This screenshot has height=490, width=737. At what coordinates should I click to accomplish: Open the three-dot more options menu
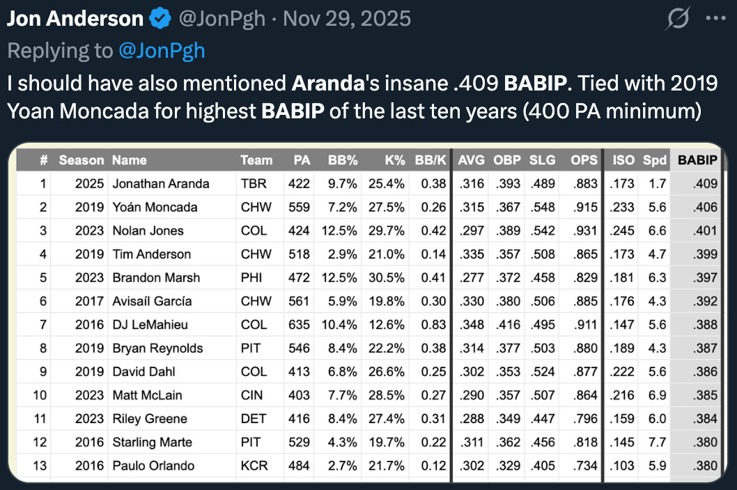point(717,19)
